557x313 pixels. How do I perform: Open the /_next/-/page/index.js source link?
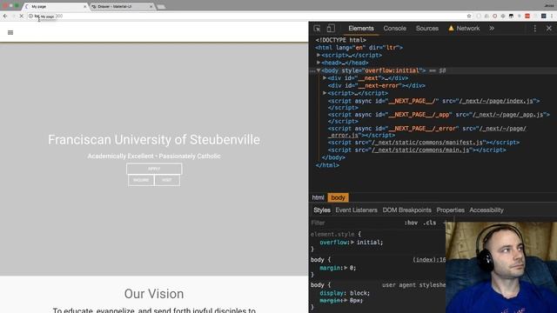496,101
